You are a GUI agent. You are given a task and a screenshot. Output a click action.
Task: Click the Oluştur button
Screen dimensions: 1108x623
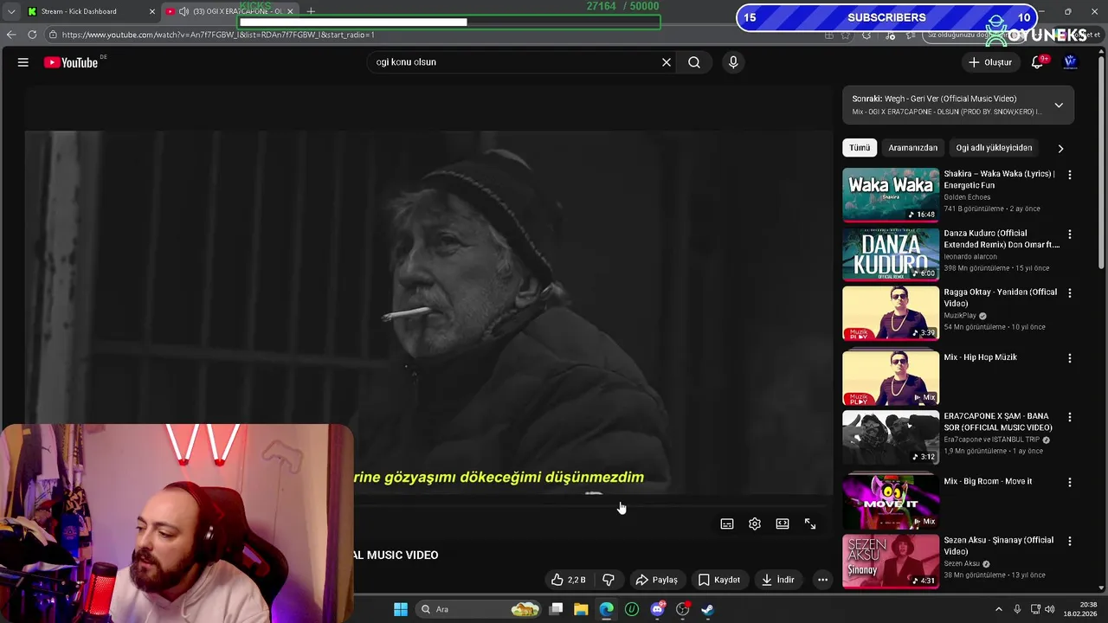tap(989, 62)
